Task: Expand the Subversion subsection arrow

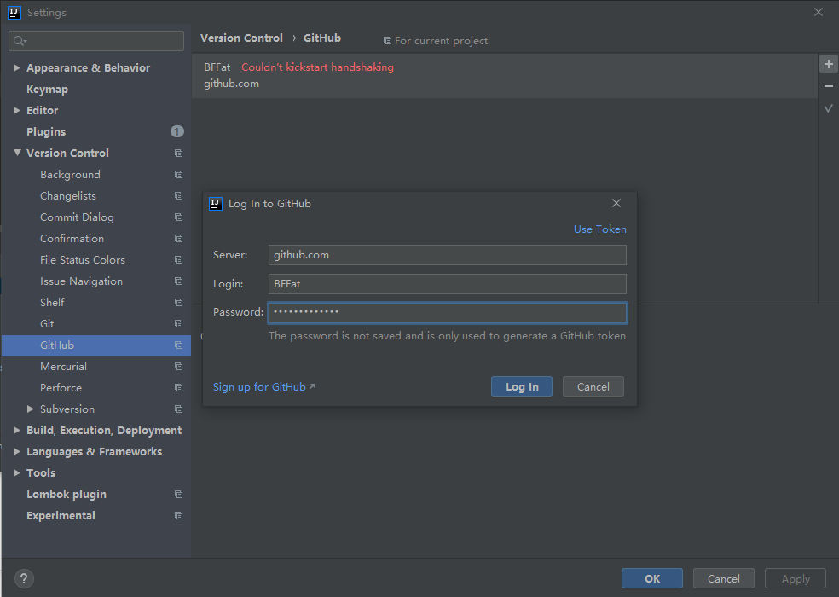Action: click(31, 409)
